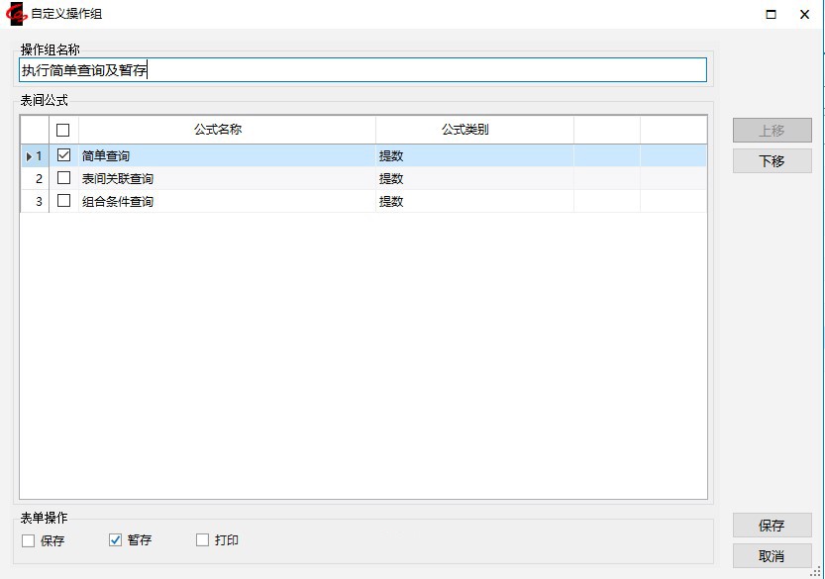Tick the 组合条件查询 formula checkbox
825x579 pixels.
coord(63,201)
